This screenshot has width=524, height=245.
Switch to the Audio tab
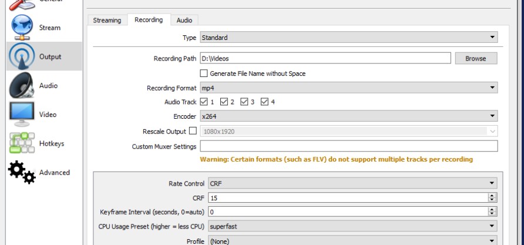click(x=184, y=21)
